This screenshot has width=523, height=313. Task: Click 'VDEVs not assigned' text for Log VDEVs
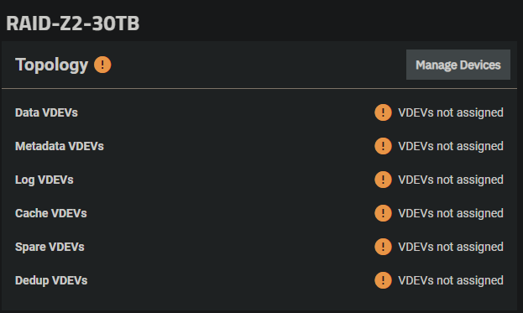point(451,180)
